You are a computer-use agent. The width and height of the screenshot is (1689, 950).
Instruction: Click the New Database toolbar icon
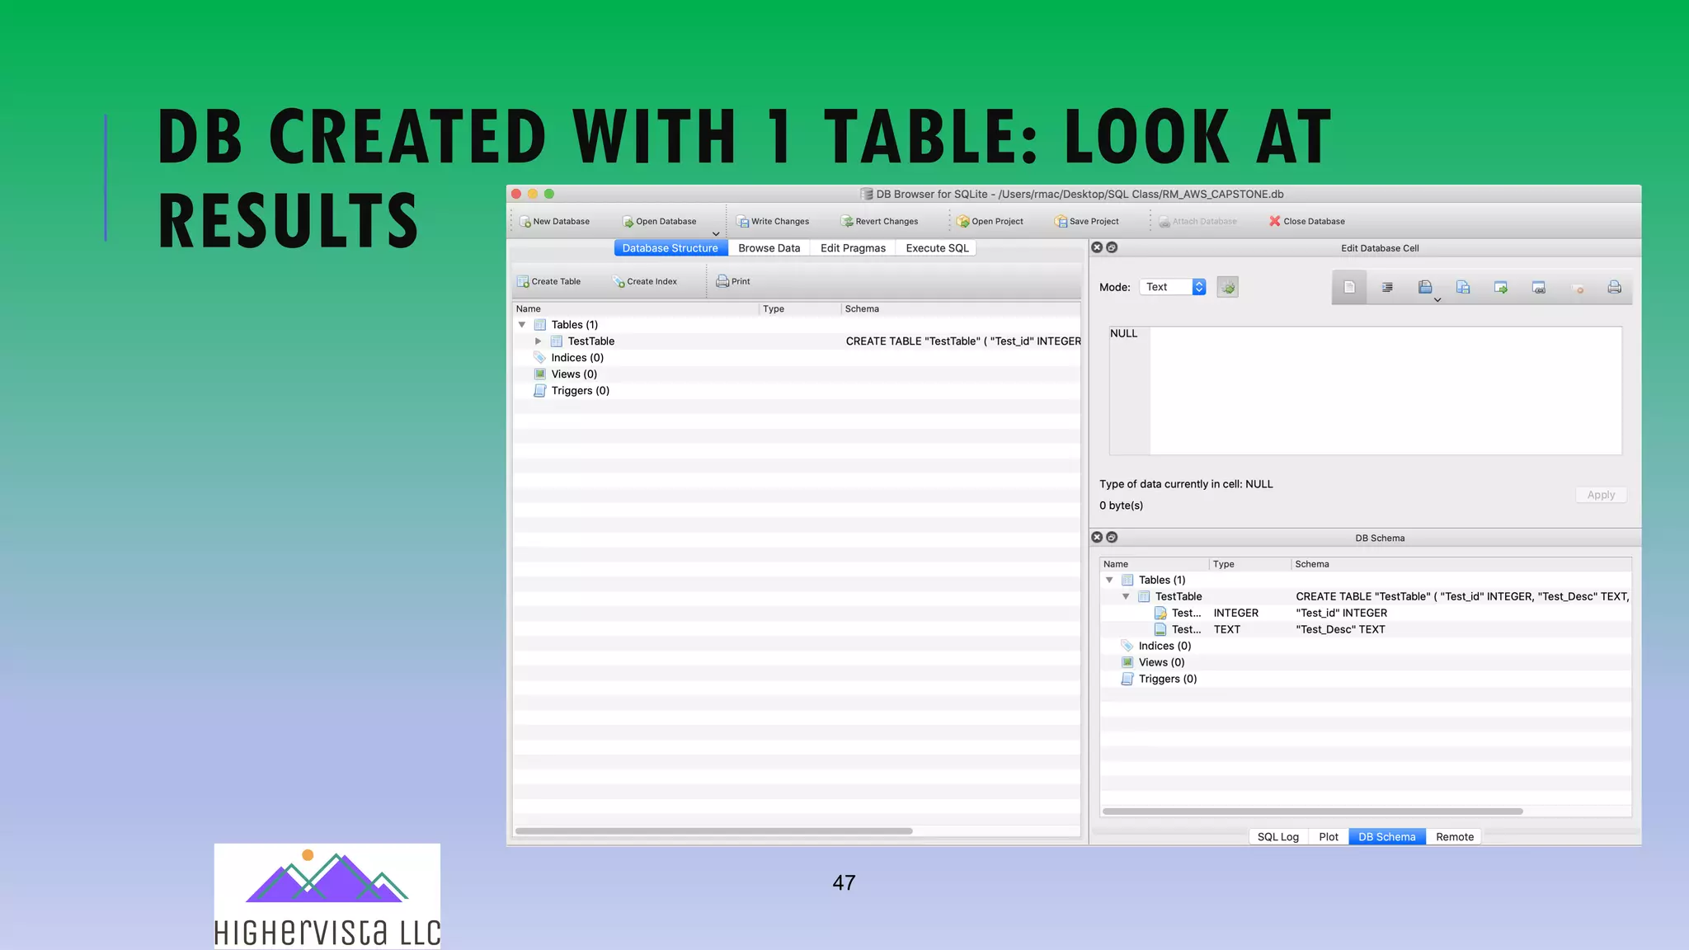525,222
